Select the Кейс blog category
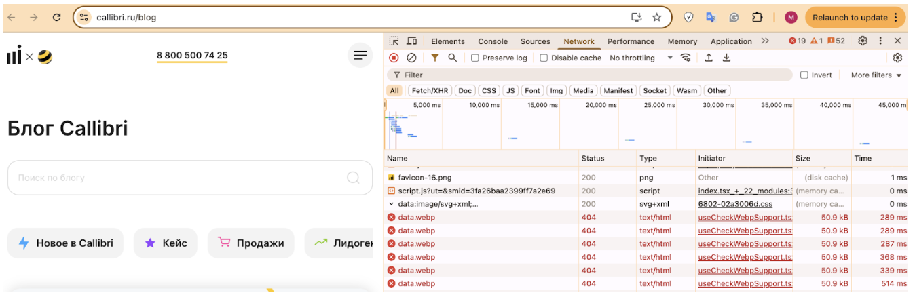 point(166,243)
